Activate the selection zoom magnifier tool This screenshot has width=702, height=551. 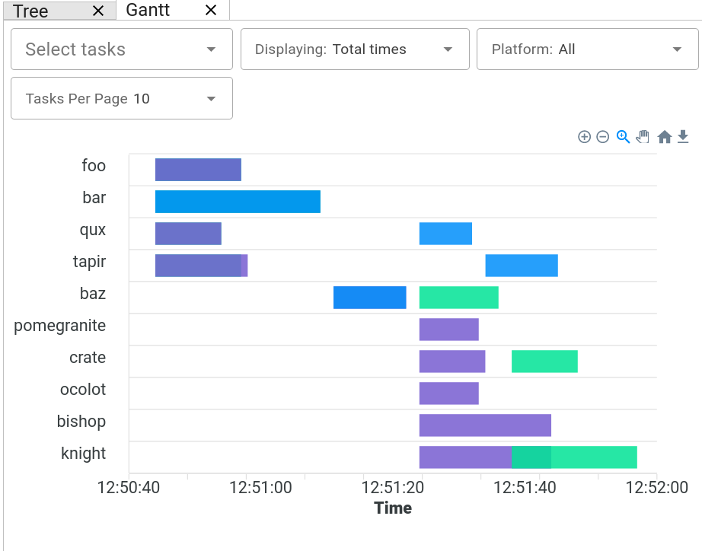[x=623, y=137]
